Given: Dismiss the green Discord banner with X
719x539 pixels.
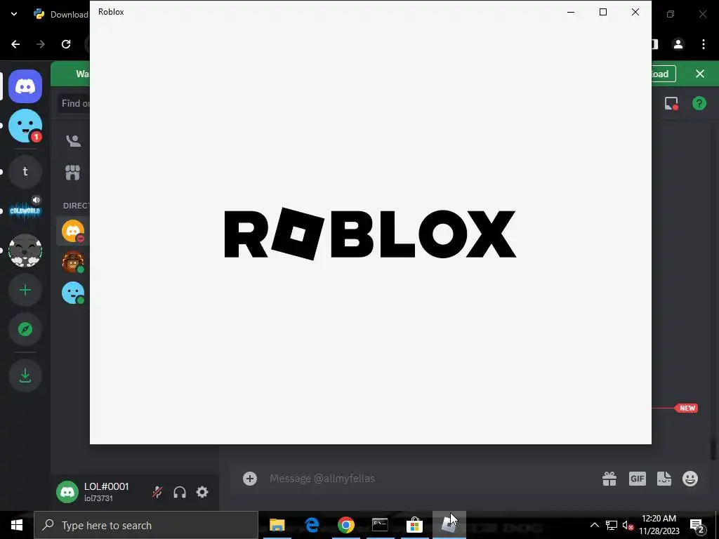Looking at the screenshot, I should point(700,74).
